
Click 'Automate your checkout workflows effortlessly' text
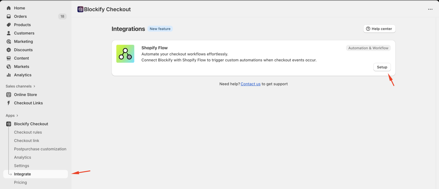[185, 54]
